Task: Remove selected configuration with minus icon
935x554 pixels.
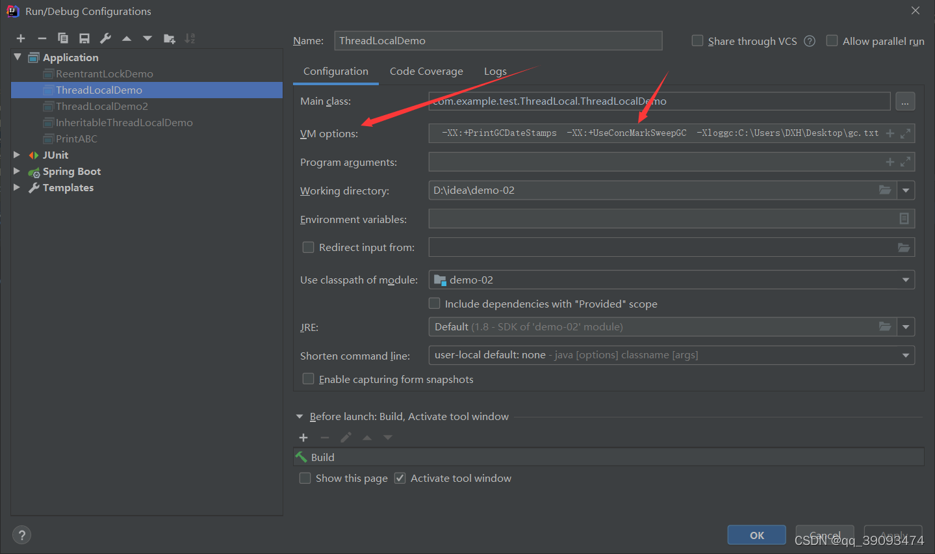Action: coord(42,39)
